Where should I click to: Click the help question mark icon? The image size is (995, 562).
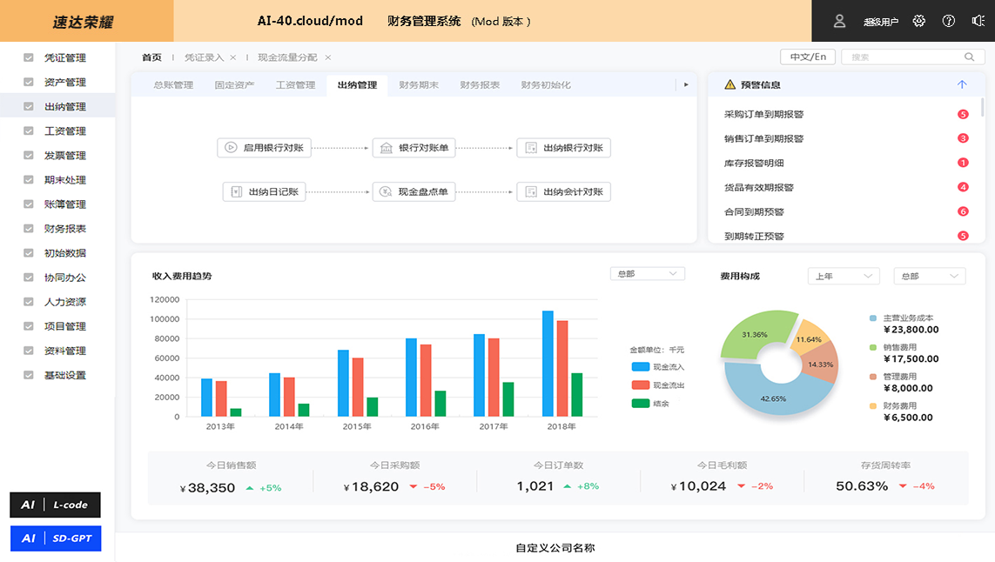click(949, 21)
